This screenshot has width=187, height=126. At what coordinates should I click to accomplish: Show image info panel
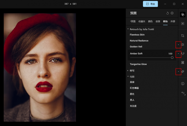click(x=183, y=84)
